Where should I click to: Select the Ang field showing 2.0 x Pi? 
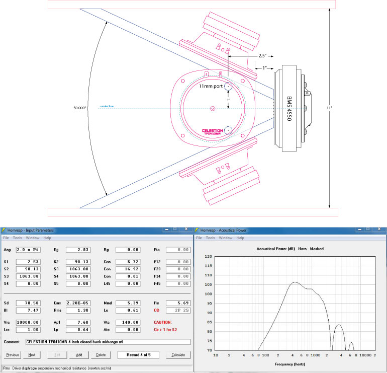pos(28,250)
